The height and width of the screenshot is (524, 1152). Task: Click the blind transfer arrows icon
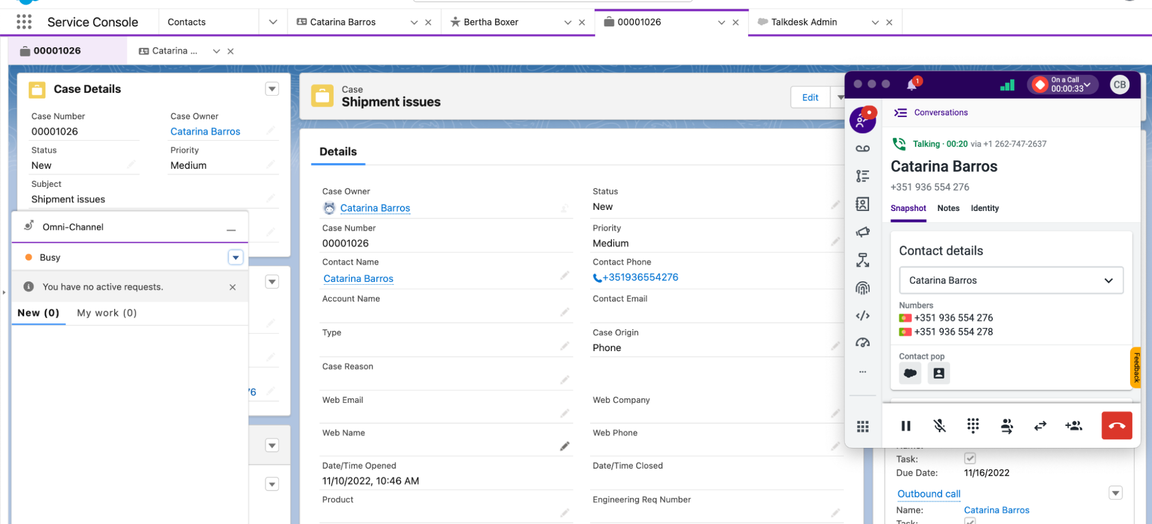click(x=1040, y=426)
